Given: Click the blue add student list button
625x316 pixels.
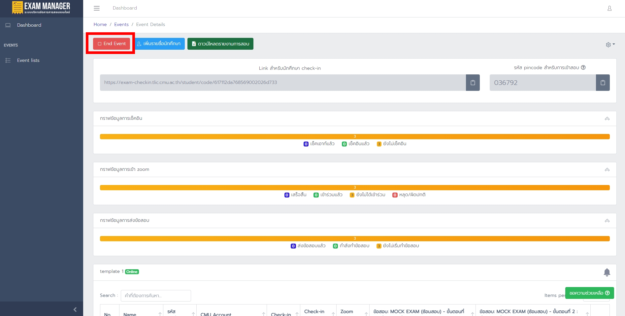Looking at the screenshot, I should pos(159,44).
